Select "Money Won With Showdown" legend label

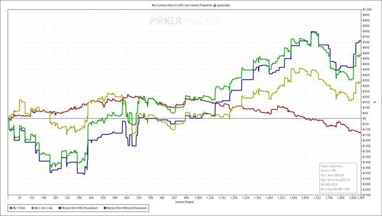click(80, 208)
